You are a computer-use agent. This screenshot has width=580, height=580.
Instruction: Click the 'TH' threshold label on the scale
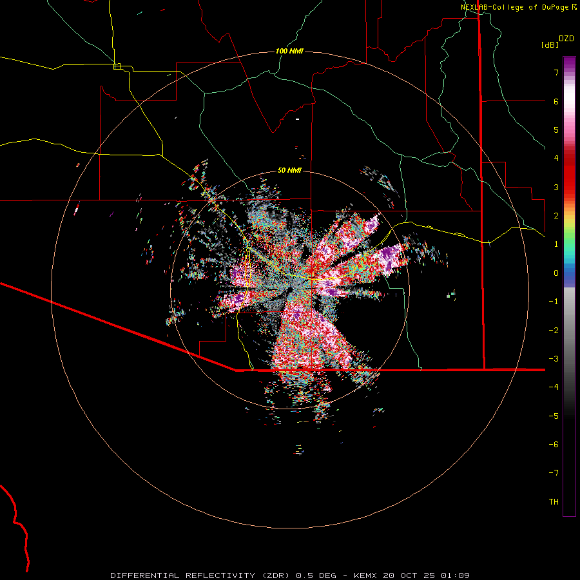pyautogui.click(x=554, y=502)
